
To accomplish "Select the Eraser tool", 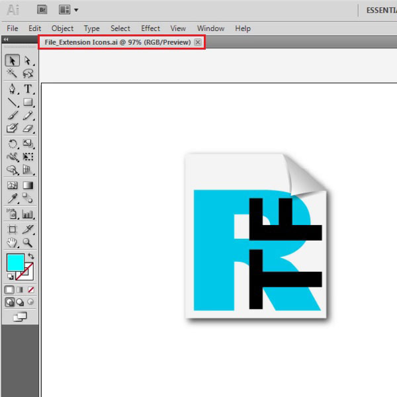I will (x=28, y=128).
